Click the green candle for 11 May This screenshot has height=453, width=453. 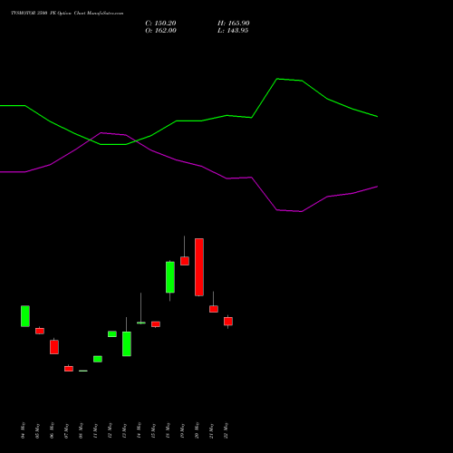point(98,359)
